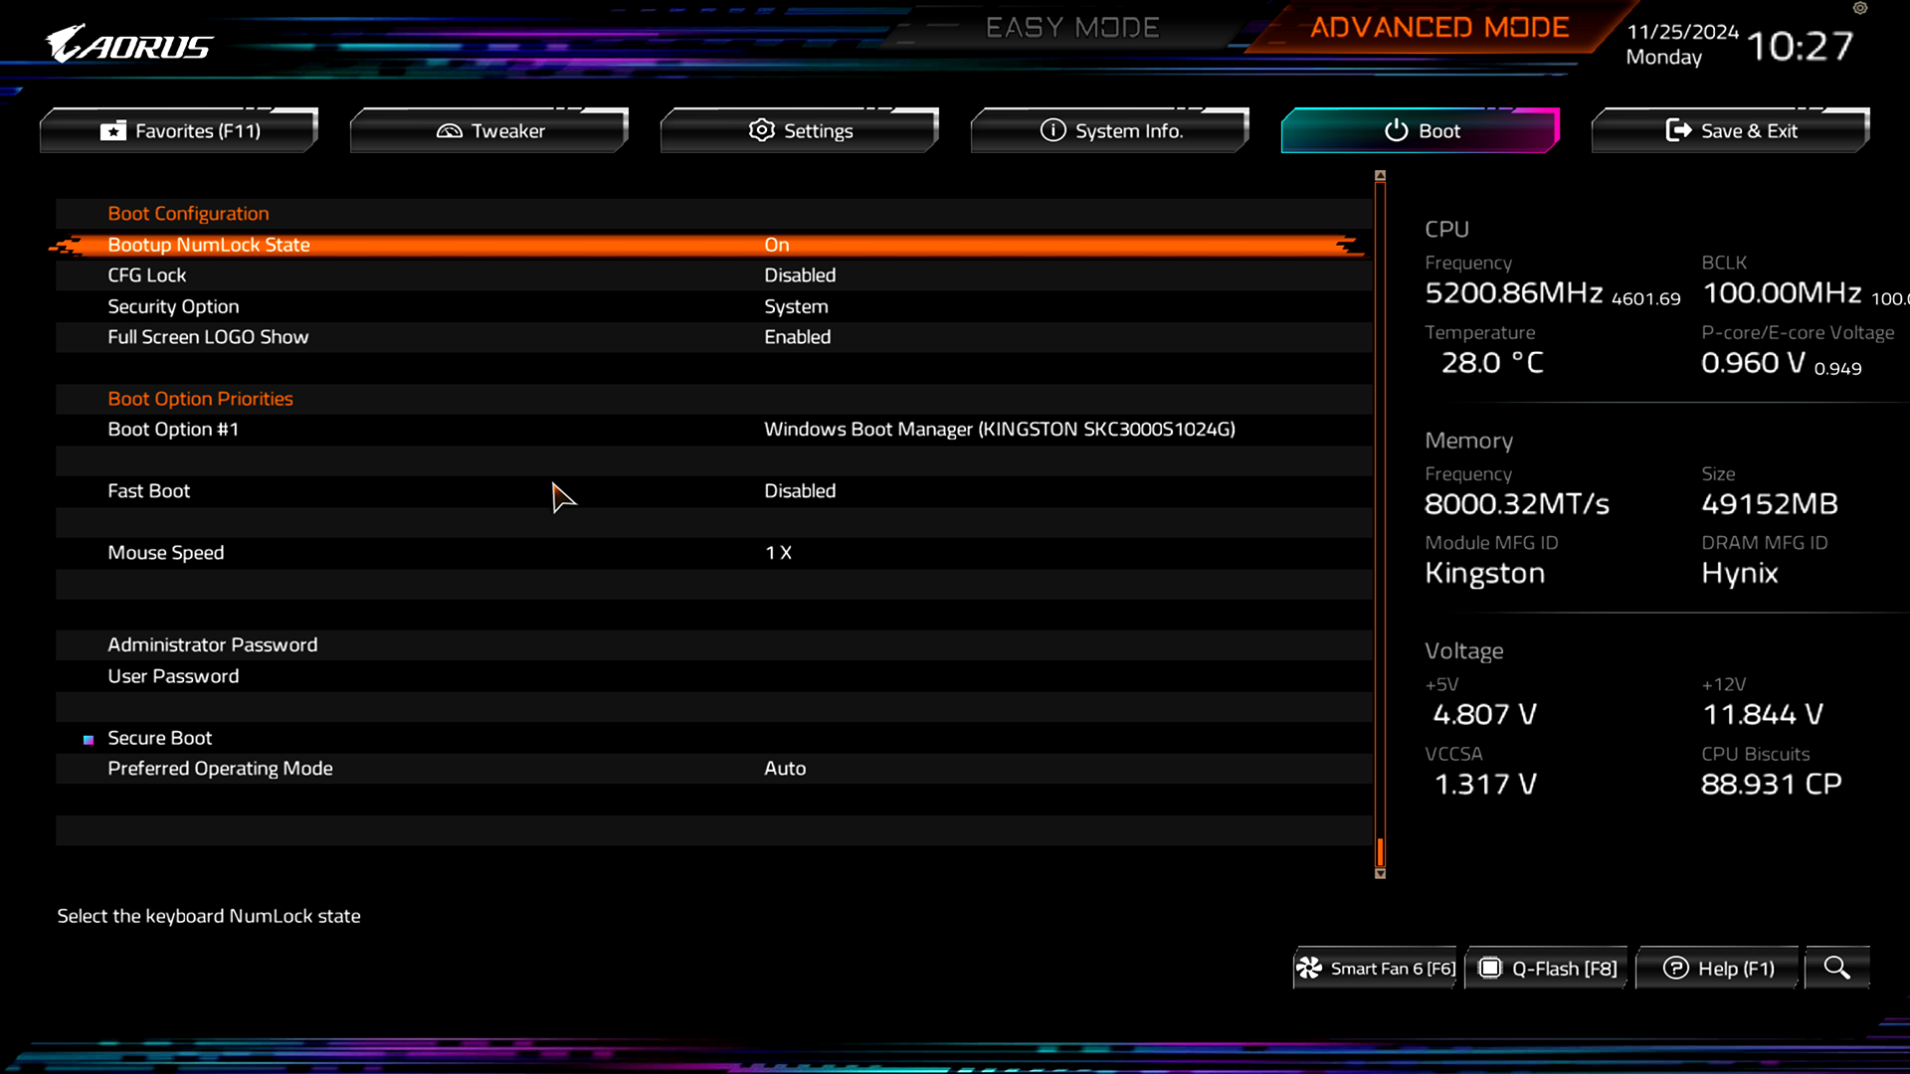
Task: Expand Boot Option Priorities section
Action: 199,398
